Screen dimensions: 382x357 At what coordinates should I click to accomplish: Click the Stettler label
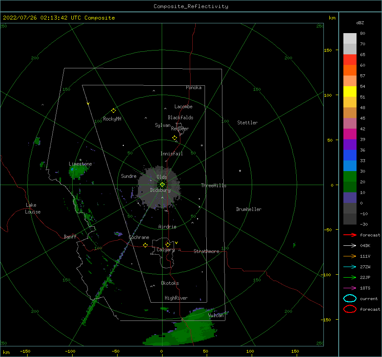247,123
